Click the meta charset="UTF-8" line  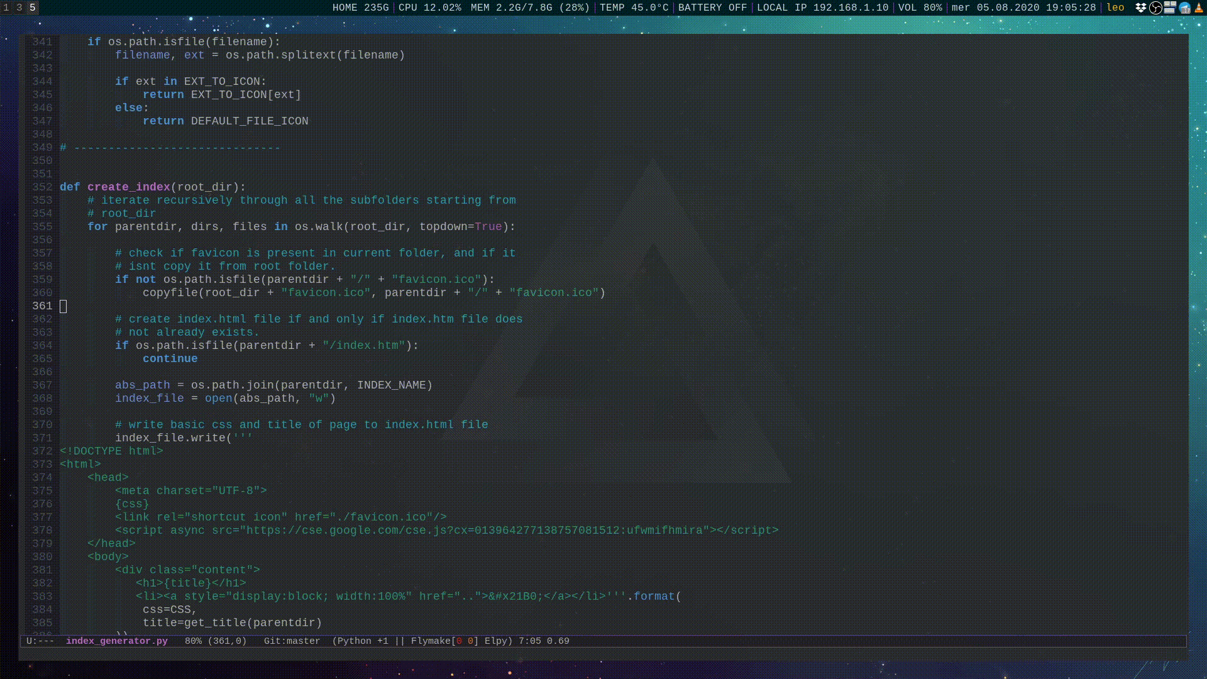pos(191,491)
